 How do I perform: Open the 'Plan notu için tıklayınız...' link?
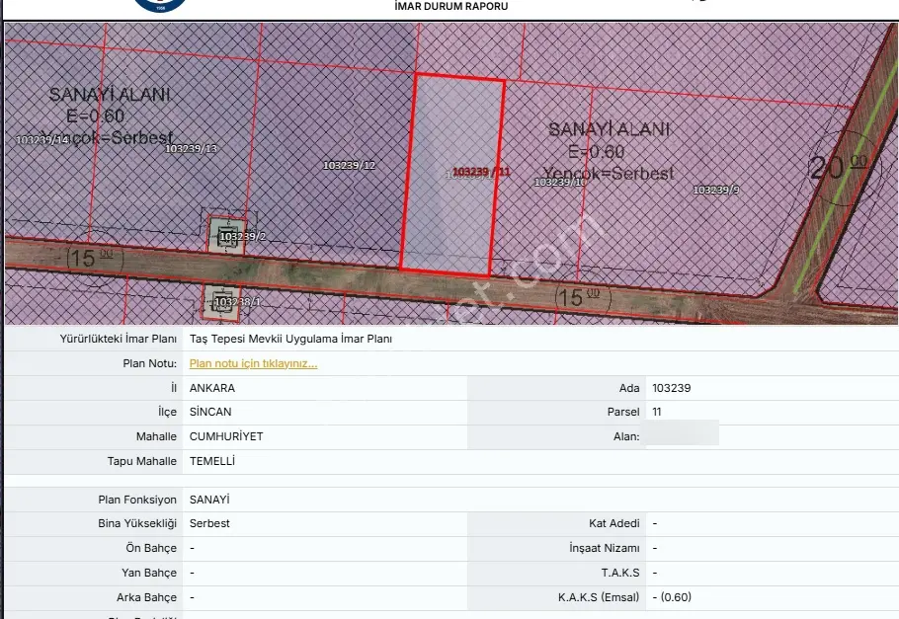[x=253, y=363]
